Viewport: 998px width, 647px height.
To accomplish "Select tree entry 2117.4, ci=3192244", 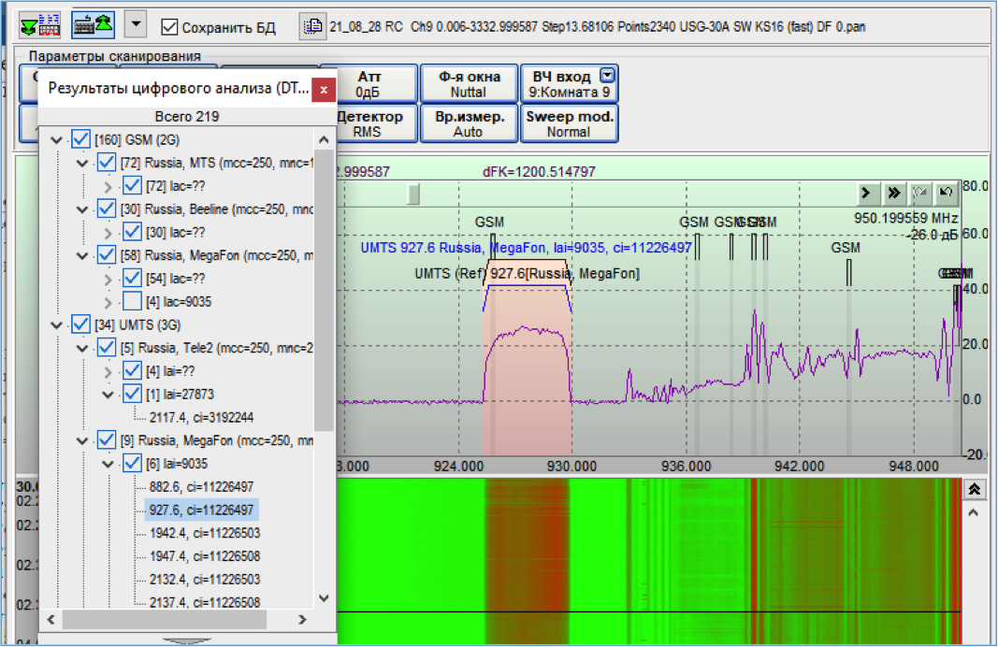I will coord(201,417).
